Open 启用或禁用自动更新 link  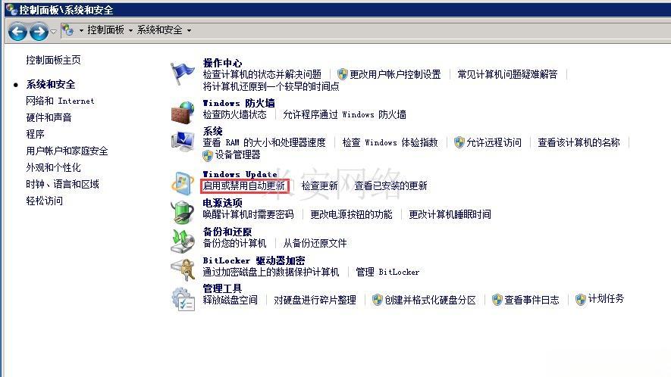pyautogui.click(x=244, y=185)
